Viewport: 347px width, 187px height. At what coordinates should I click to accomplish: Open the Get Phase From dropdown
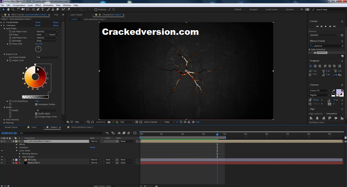(x=47, y=32)
